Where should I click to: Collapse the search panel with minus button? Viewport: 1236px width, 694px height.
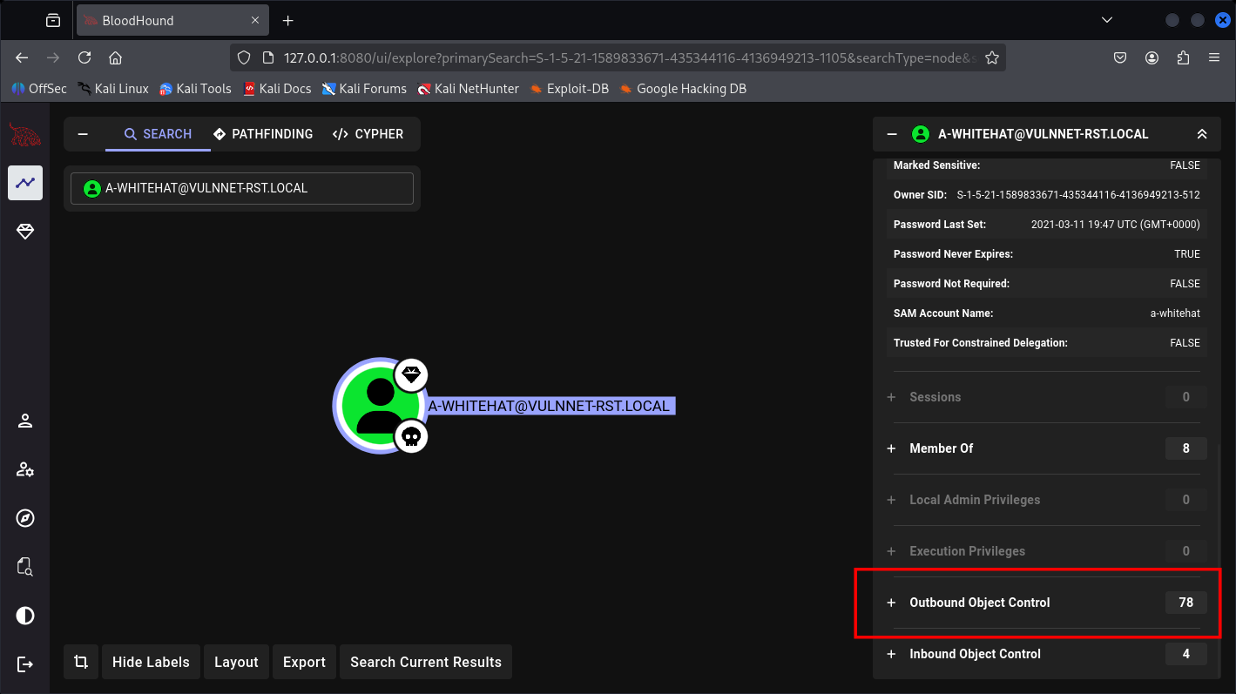pyautogui.click(x=84, y=134)
